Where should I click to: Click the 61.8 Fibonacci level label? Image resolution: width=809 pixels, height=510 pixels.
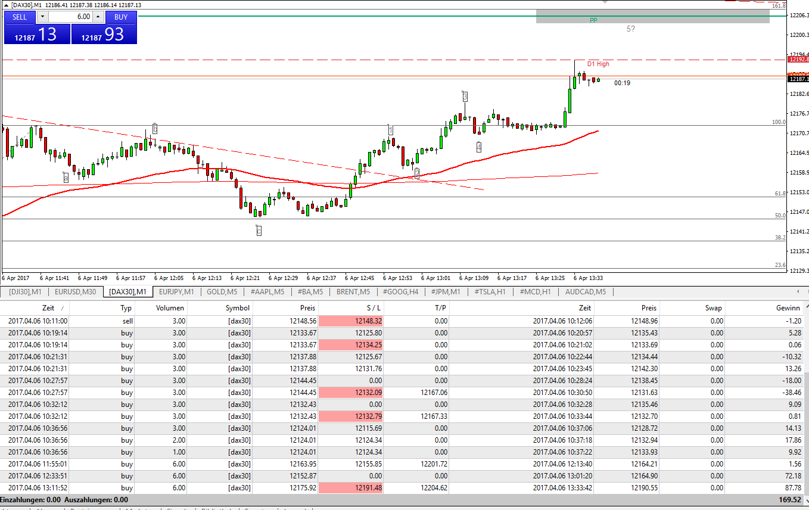tap(780, 194)
